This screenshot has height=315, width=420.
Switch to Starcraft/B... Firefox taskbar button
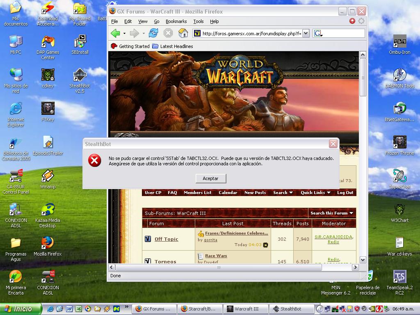(200, 309)
